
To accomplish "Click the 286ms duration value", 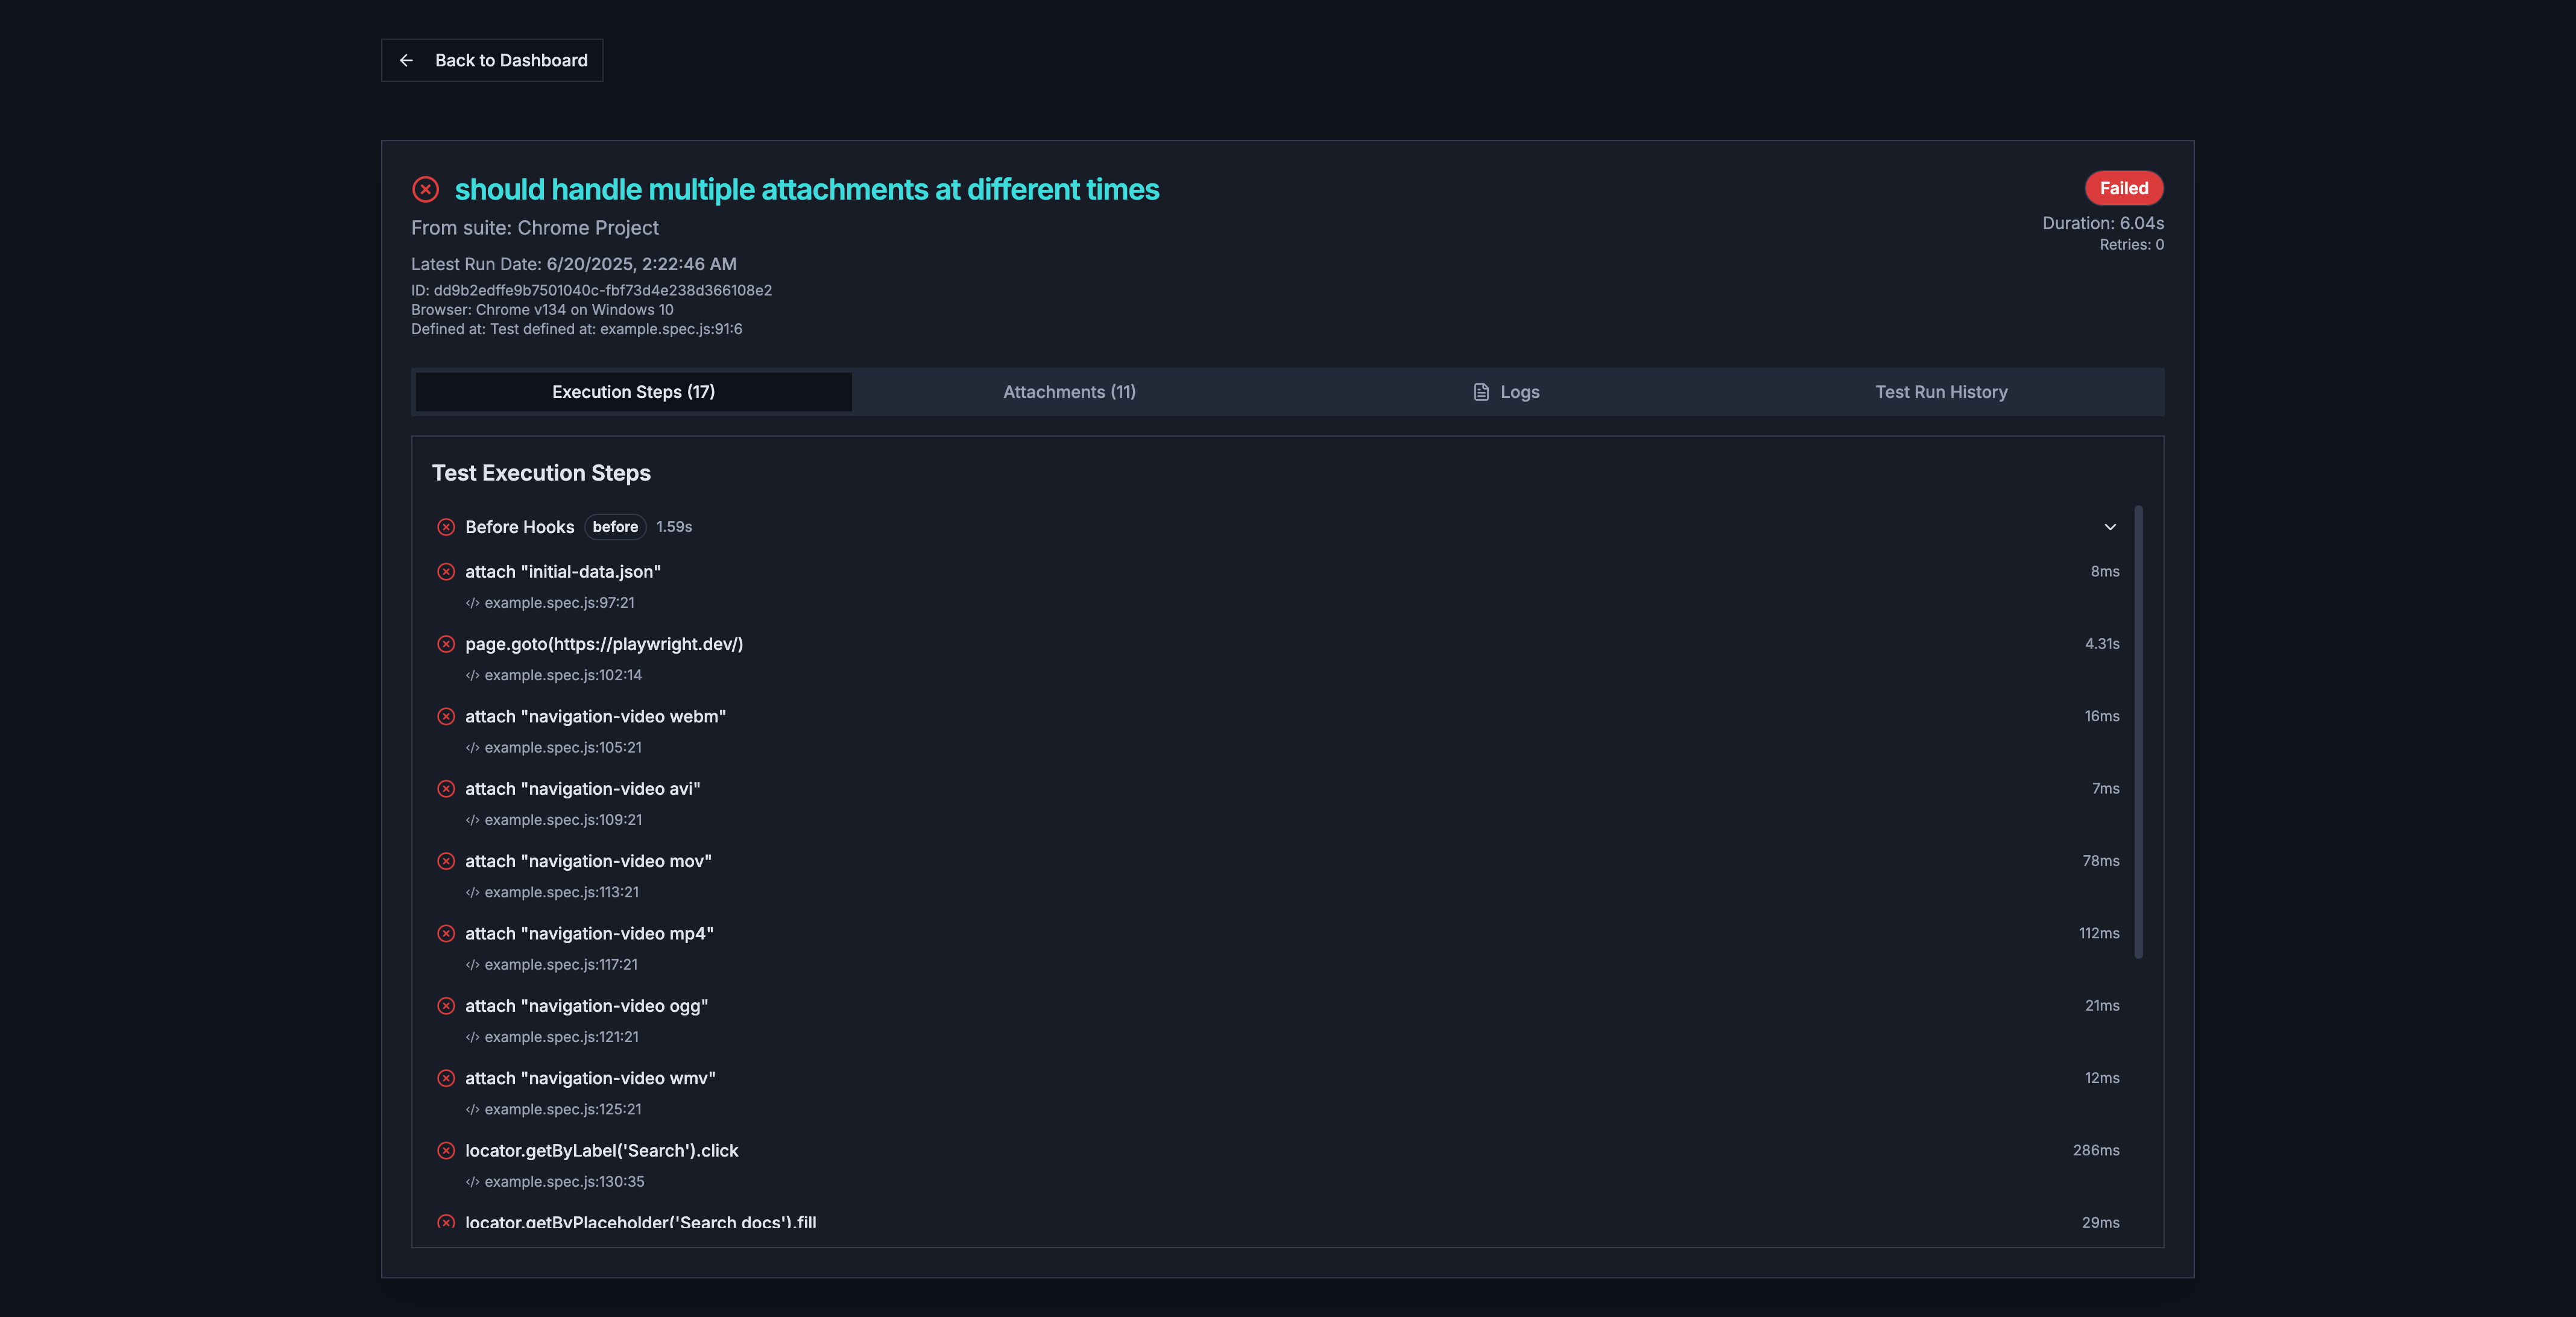I will (x=2096, y=1151).
